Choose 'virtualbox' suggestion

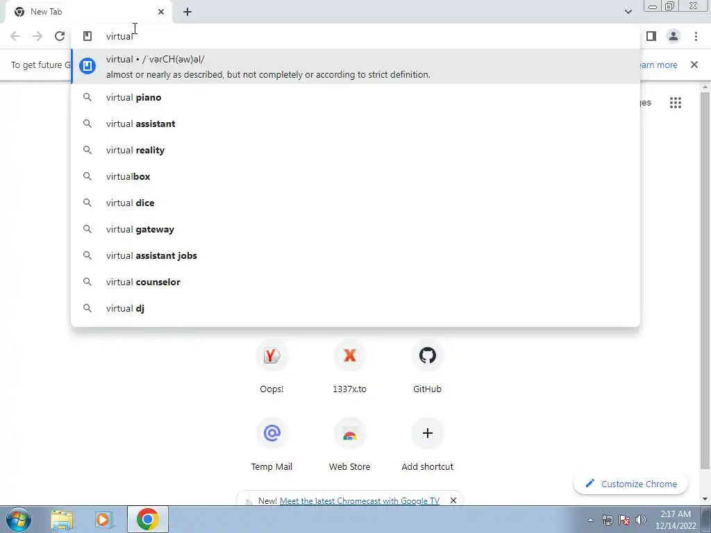coord(355,176)
